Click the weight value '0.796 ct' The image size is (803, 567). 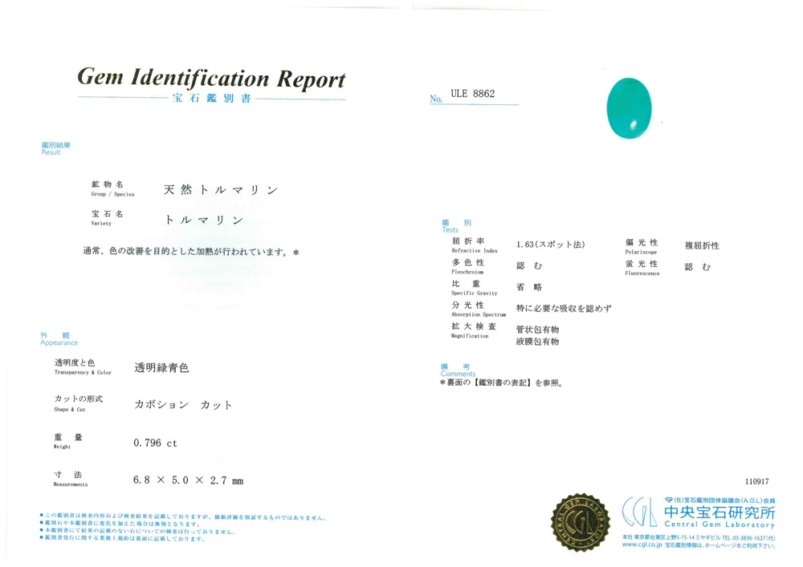coord(155,443)
